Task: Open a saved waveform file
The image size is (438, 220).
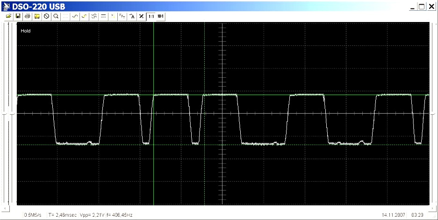Action: 8,16
